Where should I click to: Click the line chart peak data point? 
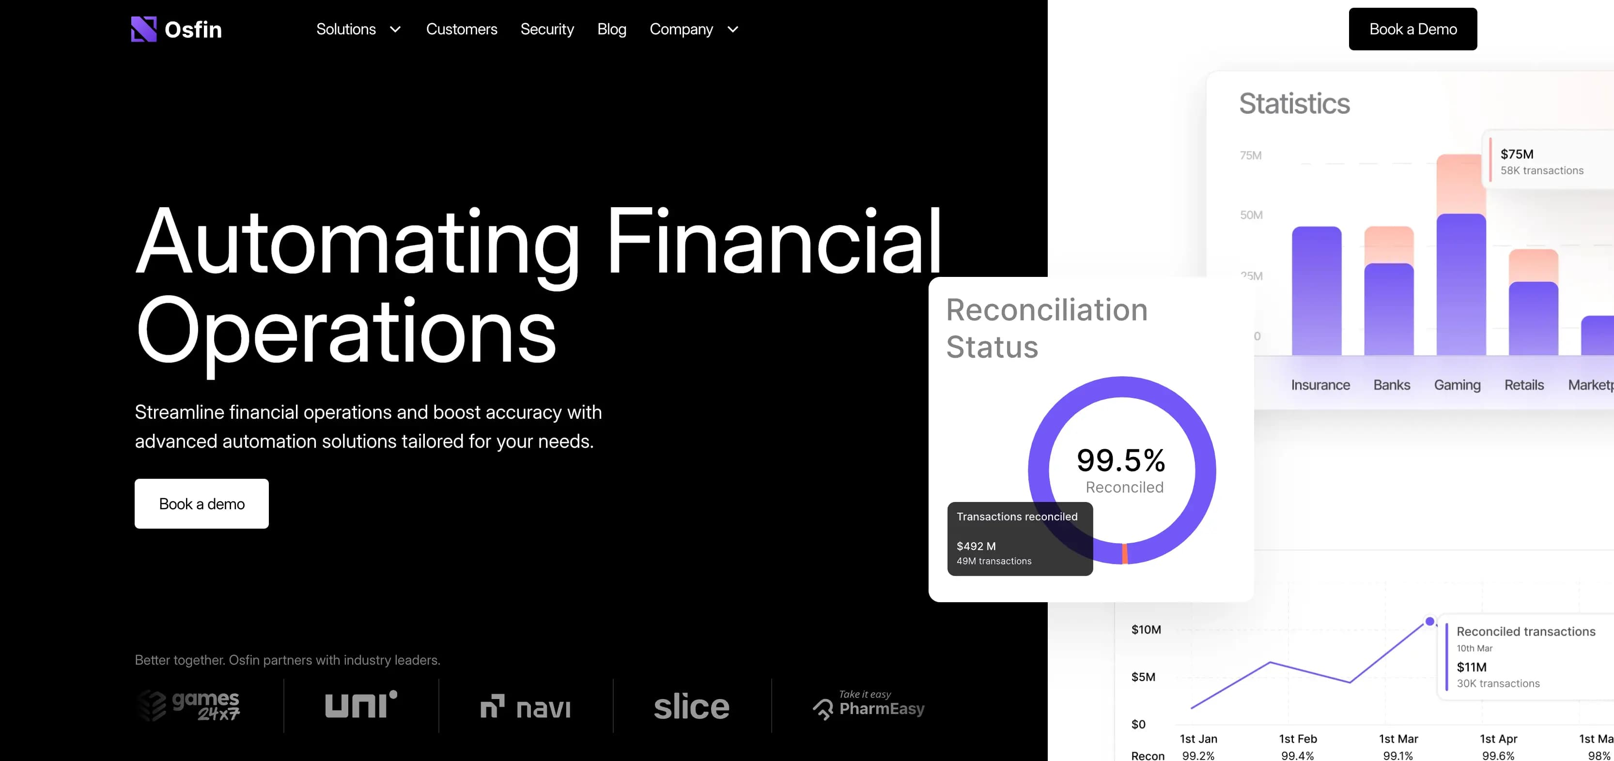[1429, 621]
